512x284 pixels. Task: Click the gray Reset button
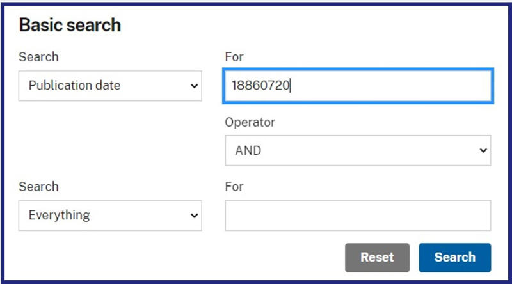[x=377, y=258]
